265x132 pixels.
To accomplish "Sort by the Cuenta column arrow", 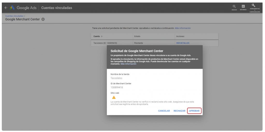I will [102, 36].
